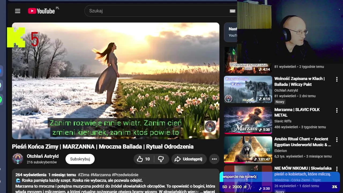343x193 pixels.
Task: Click the Nowy badge under Wolność Zapisana
Action: [x=280, y=102]
